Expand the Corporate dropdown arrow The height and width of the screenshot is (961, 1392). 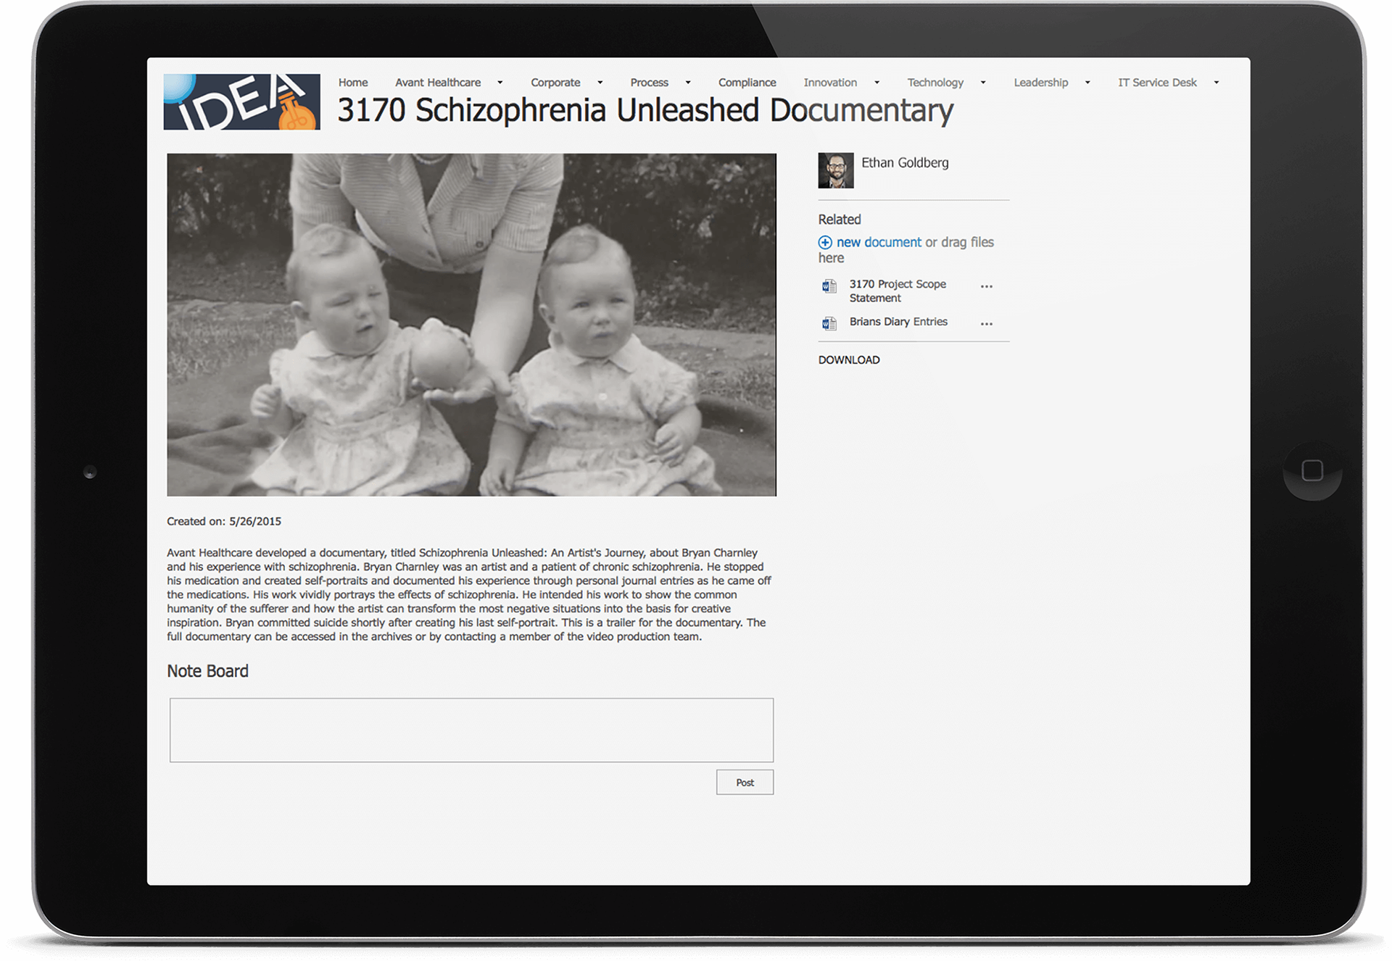[600, 83]
